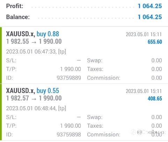Tap the open time 2023.05.01 06:48:44, [tp]
Screen dimensions: 168x142
pyautogui.click(x=36, y=108)
